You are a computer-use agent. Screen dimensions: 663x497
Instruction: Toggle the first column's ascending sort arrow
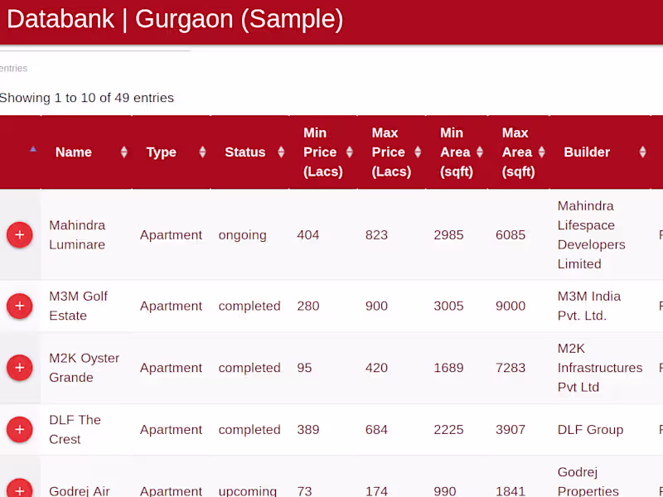(33, 149)
